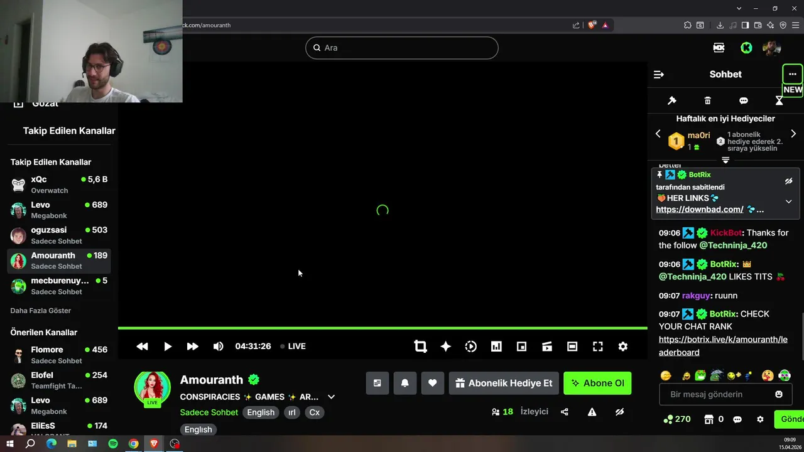Toggle the crossed-eye icon below Abone Ol
This screenshot has width=804, height=452.
click(619, 412)
